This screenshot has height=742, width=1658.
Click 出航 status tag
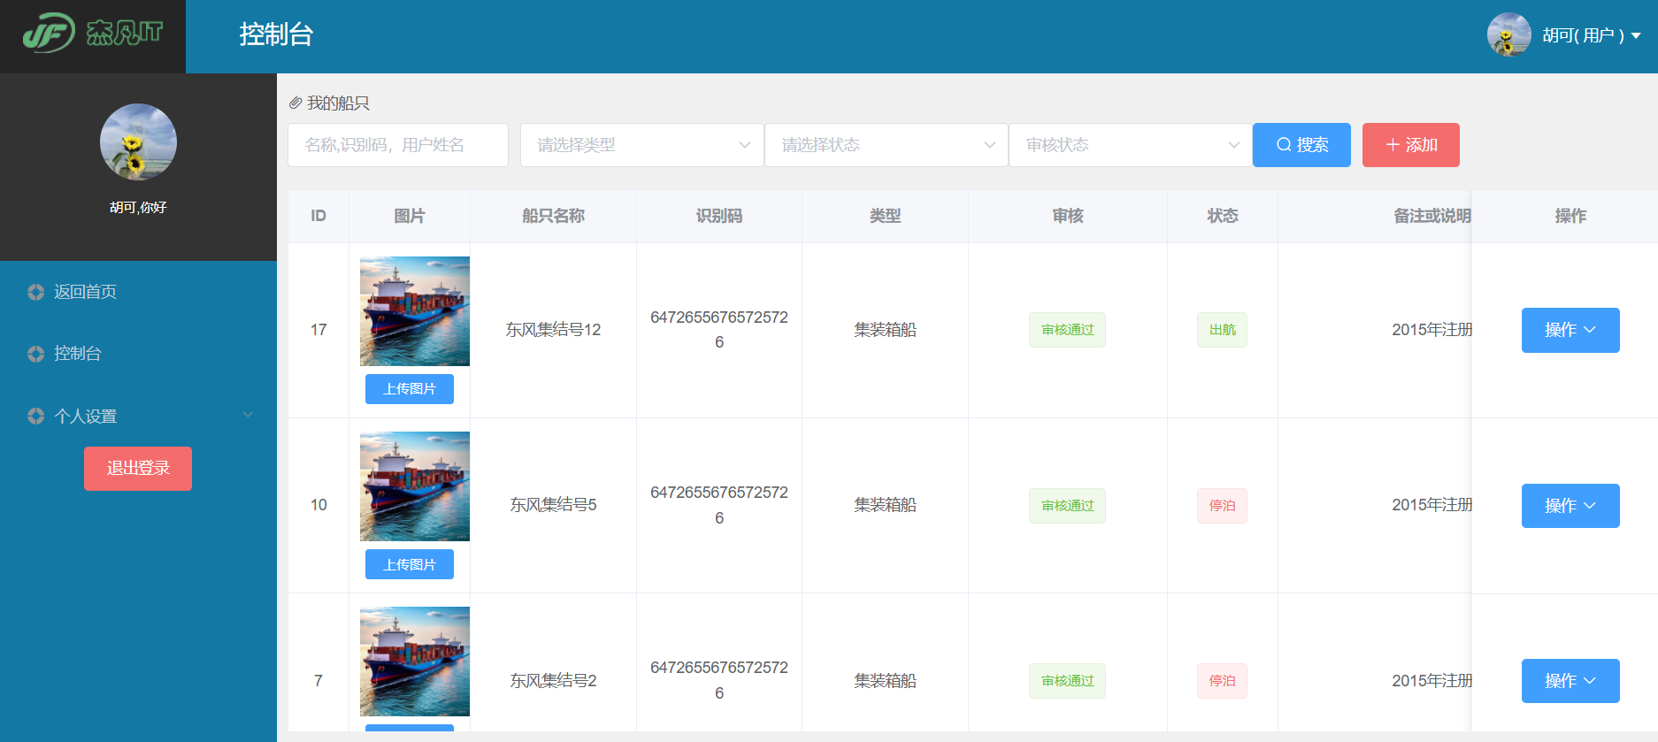pos(1222,330)
